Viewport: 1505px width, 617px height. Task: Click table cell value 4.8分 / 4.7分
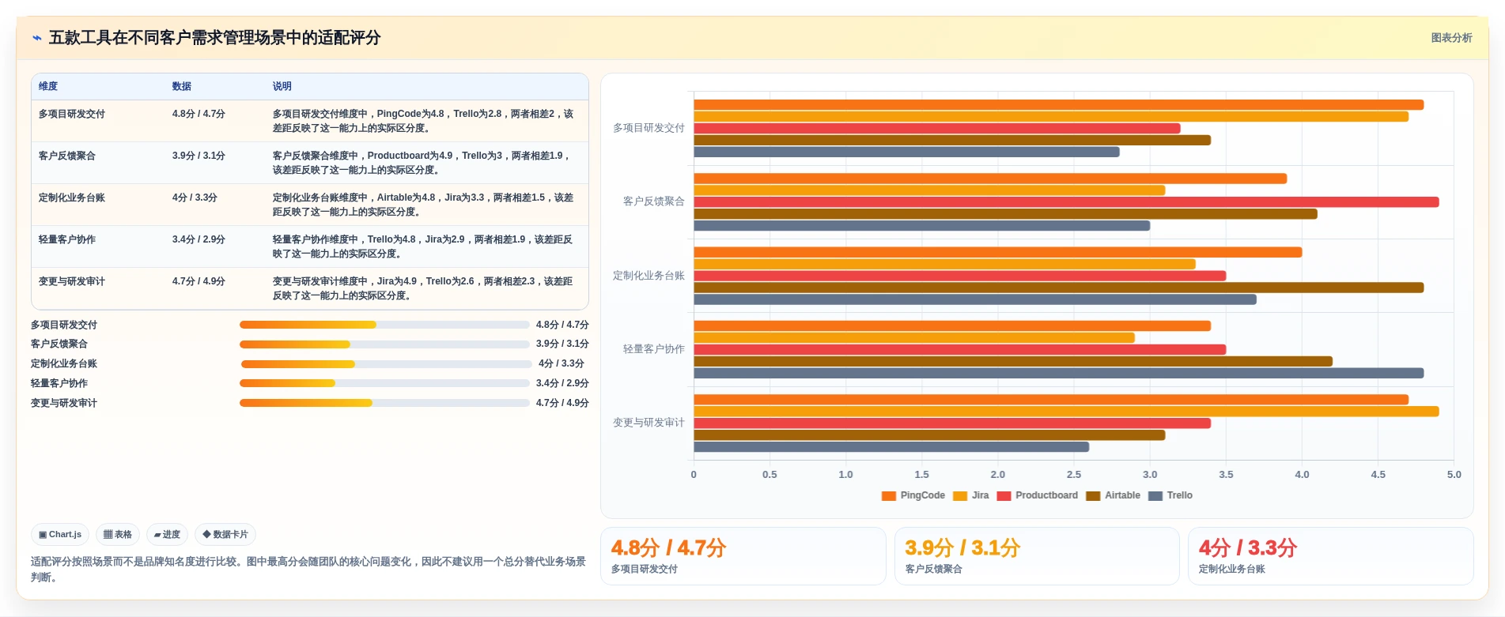(x=199, y=115)
